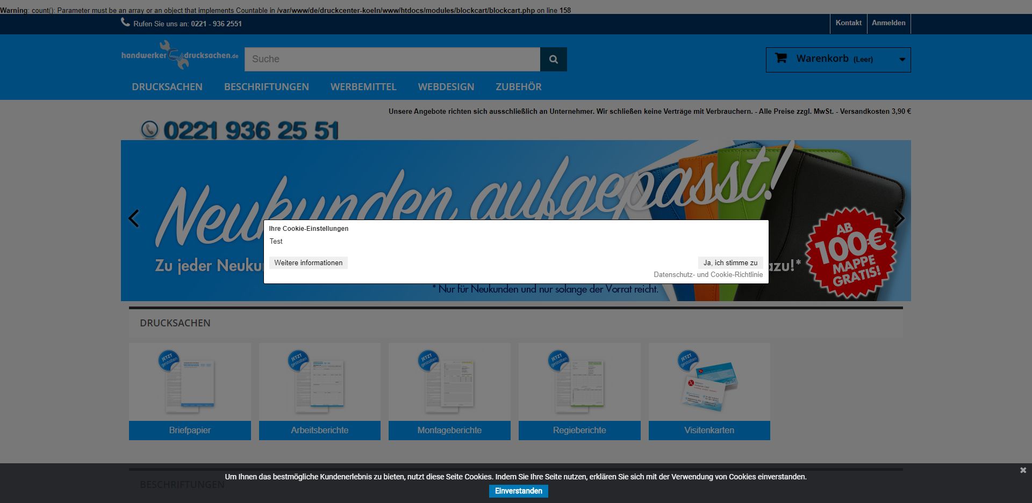Open the Zubehör menu
The image size is (1032, 503).
click(519, 87)
